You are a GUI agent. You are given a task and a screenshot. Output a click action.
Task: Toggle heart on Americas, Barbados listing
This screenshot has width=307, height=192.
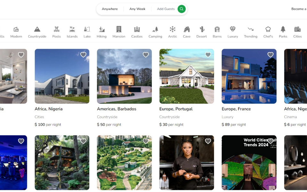(146, 55)
